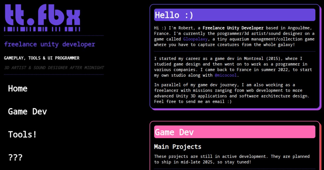Select the Main Projects heading

(178, 147)
